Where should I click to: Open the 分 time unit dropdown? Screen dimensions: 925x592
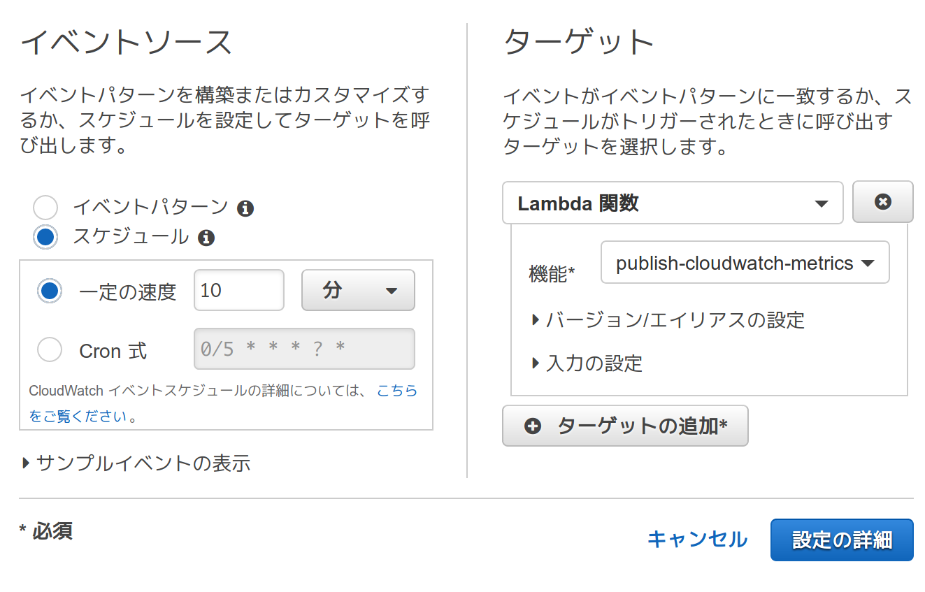click(x=358, y=290)
